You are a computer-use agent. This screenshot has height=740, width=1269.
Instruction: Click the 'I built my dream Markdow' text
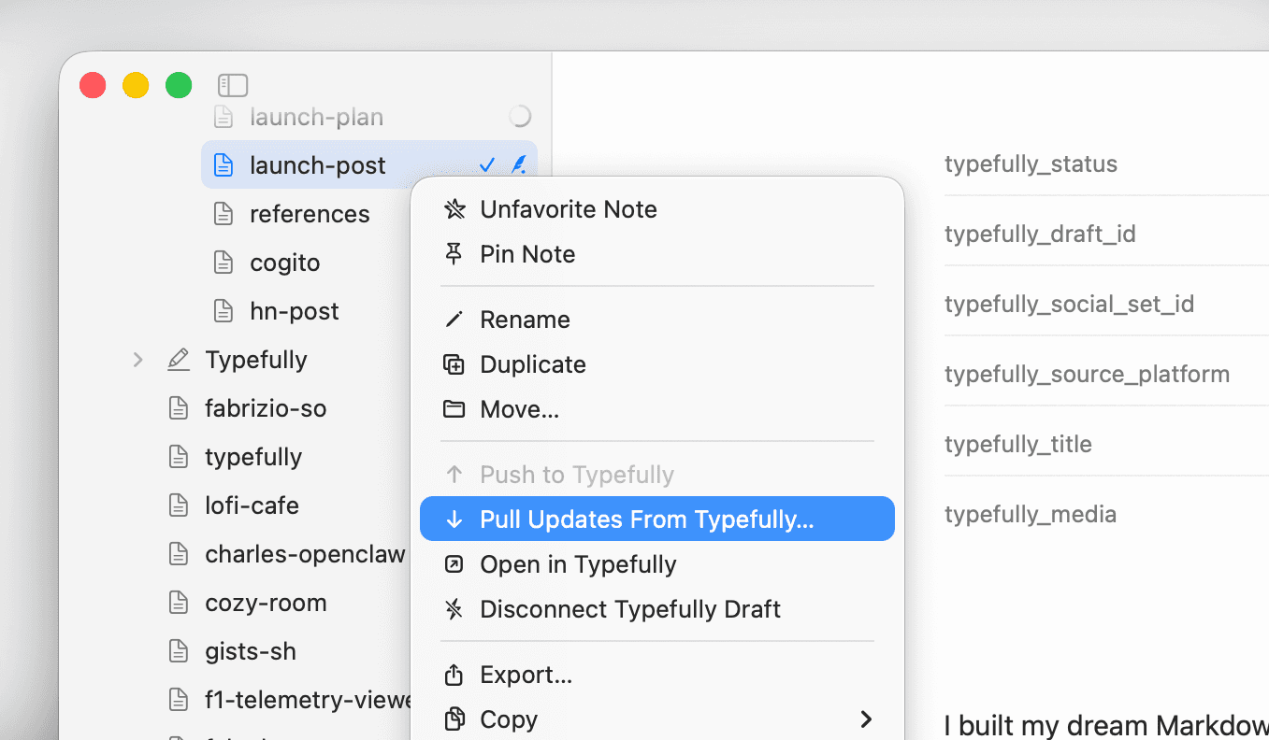coord(1106,725)
